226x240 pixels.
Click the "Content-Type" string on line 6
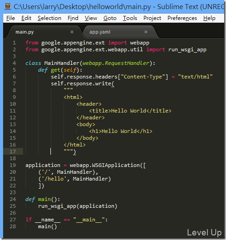pyautogui.click(x=143, y=77)
